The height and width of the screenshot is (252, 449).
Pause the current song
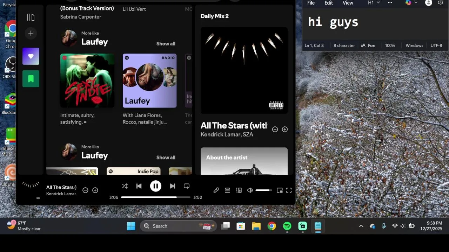click(156, 186)
